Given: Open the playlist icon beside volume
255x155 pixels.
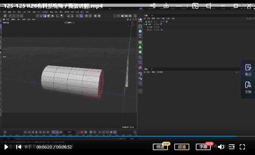Looking at the screenshot, I should click(x=231, y=147).
